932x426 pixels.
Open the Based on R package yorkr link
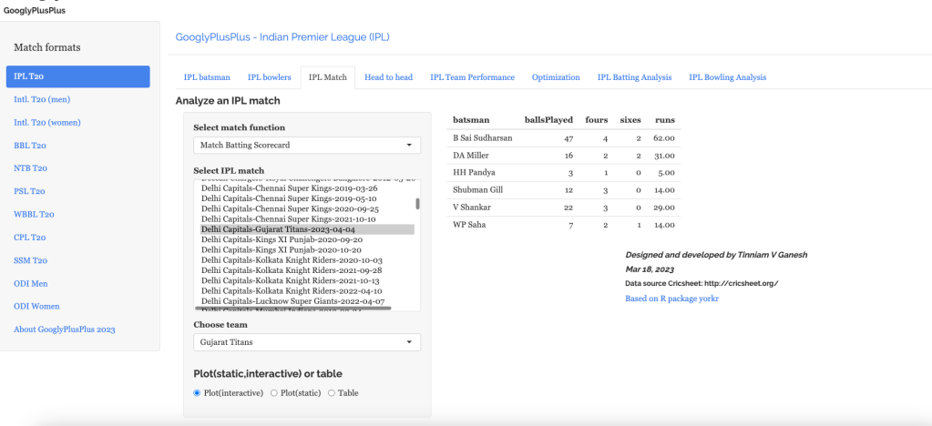coord(671,299)
